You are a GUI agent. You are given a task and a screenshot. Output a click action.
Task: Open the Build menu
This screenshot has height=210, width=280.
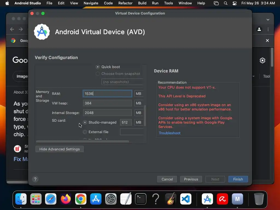[142, 3]
